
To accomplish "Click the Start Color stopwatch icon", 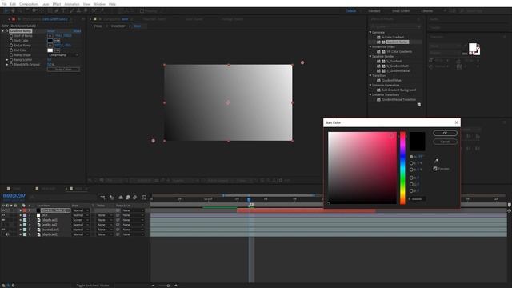I will [11, 41].
